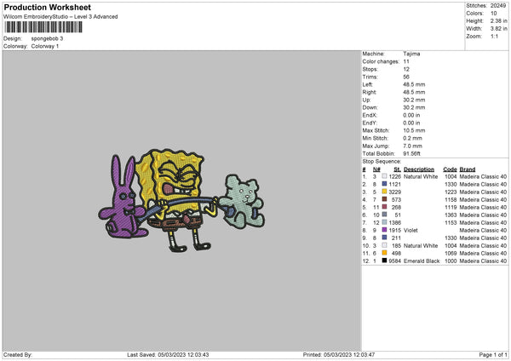Select the 'Colorway 1' value
511x361 pixels.
point(45,46)
